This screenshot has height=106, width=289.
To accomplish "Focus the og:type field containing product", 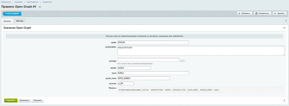I will tap(134, 68).
